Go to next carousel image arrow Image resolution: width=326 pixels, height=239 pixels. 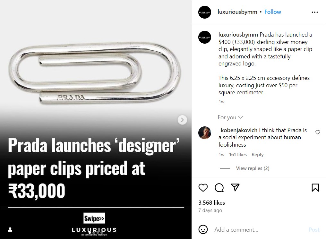[x=182, y=120]
